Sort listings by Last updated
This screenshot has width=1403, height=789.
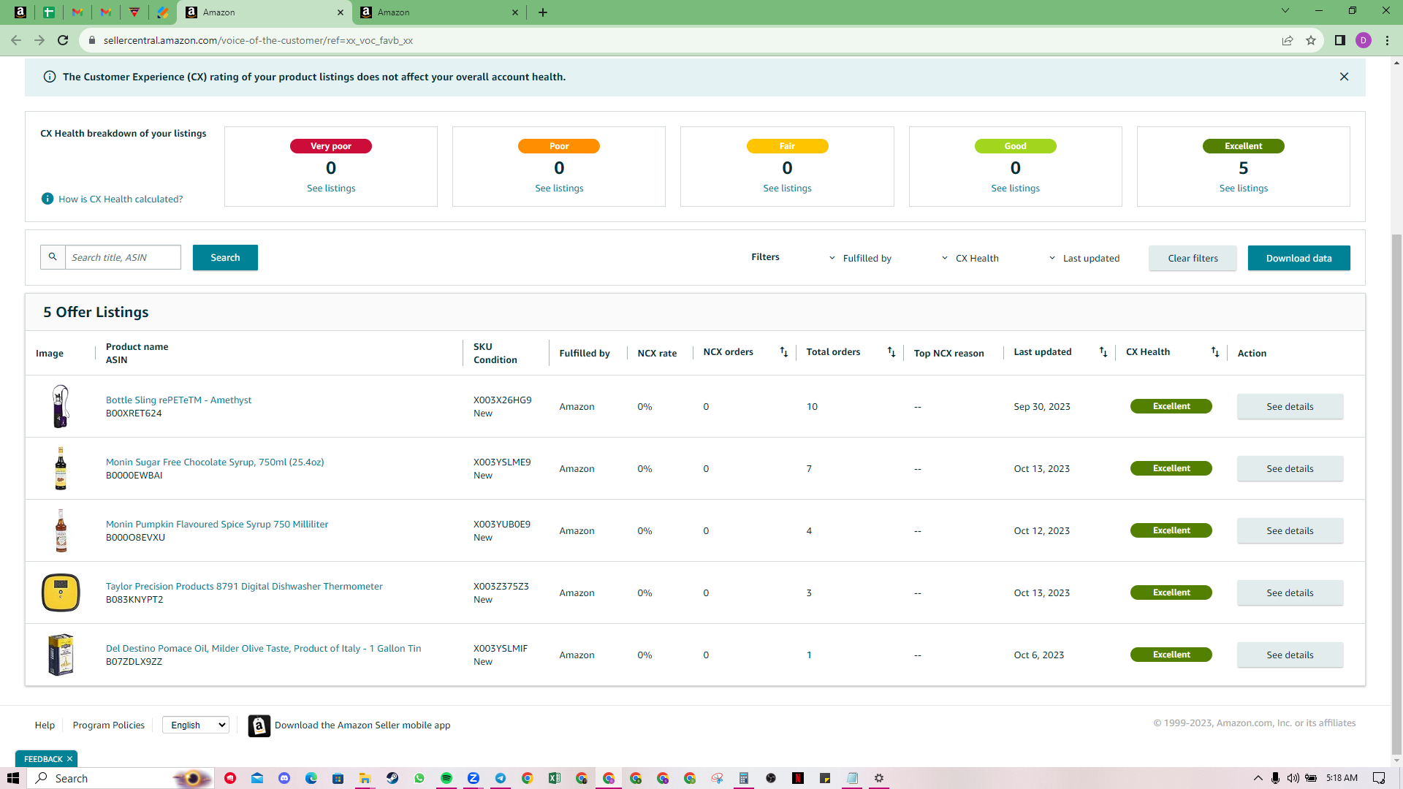[1103, 352]
